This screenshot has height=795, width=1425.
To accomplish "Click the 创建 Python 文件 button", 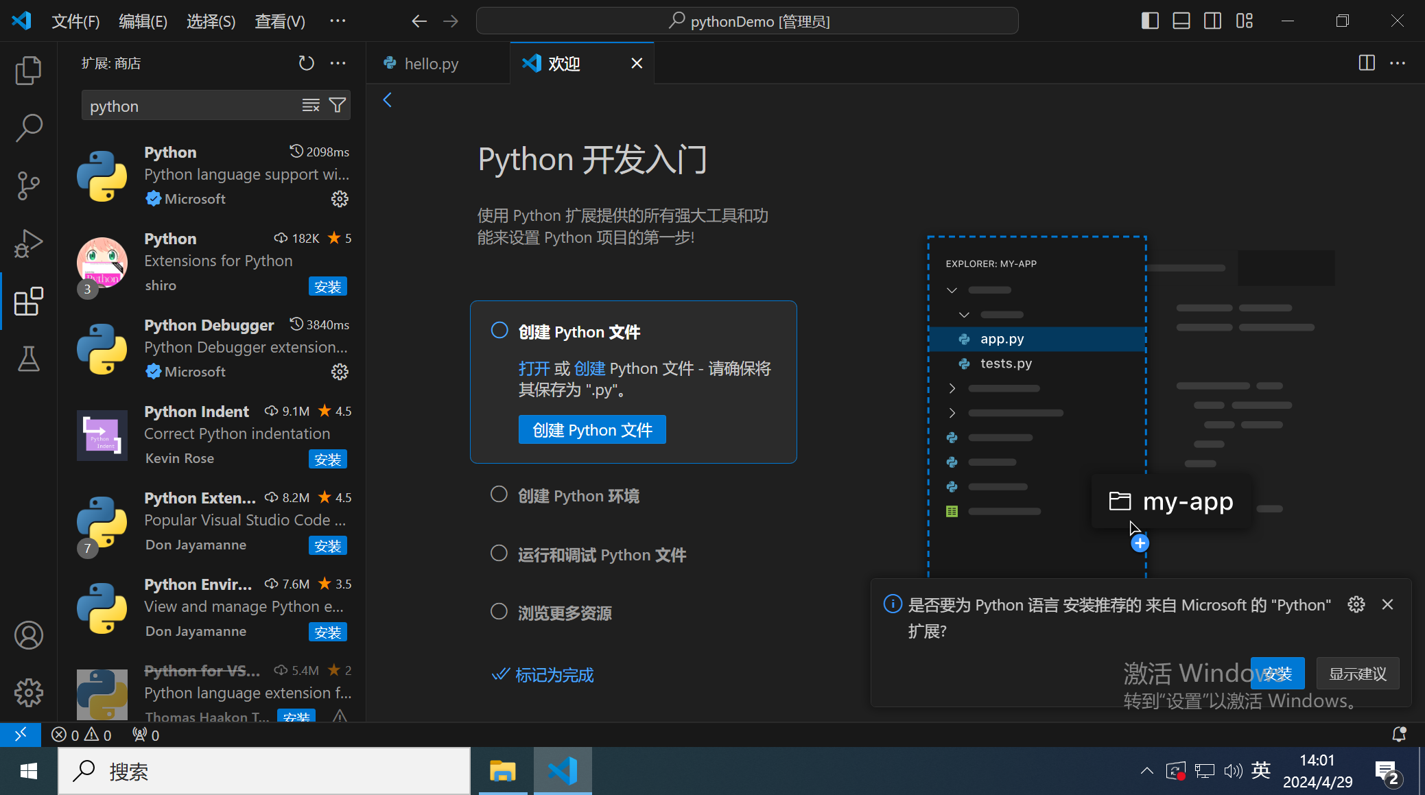I will [x=591, y=430].
